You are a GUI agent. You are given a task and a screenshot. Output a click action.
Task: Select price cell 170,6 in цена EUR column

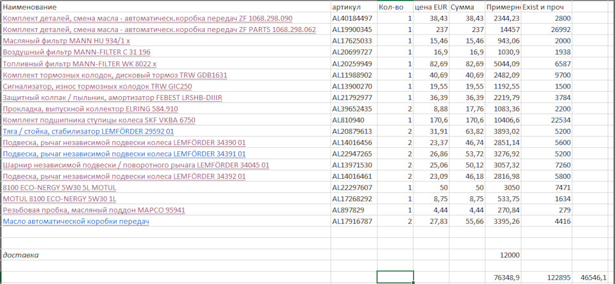(x=431, y=120)
